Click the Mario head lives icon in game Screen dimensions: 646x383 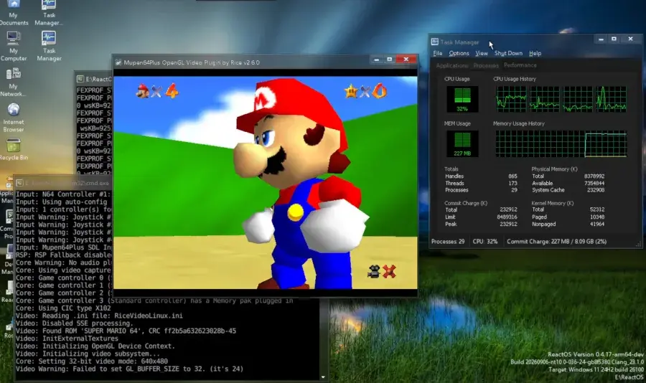(143, 90)
